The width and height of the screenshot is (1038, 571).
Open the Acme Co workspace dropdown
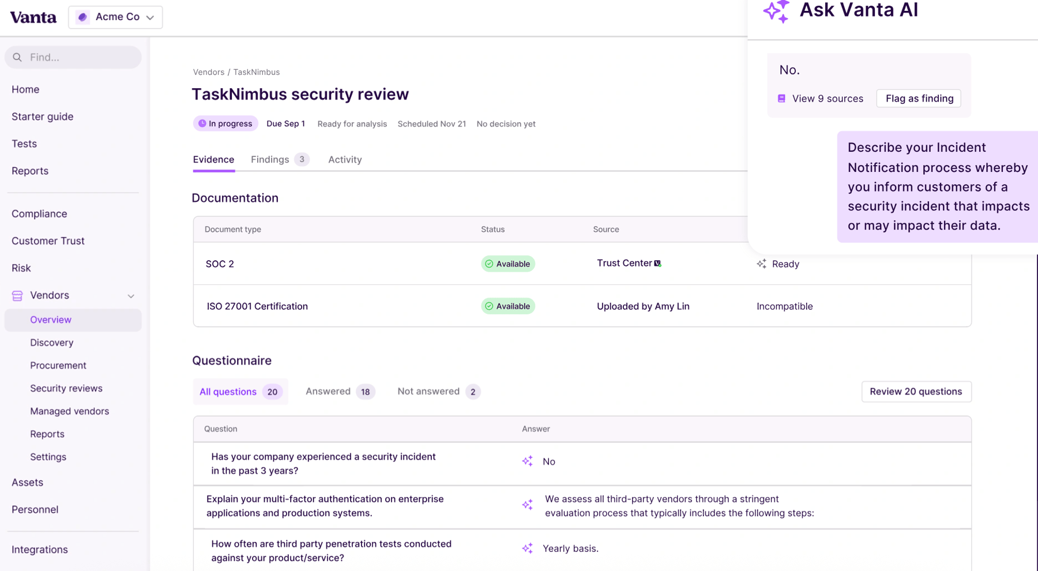(x=115, y=17)
